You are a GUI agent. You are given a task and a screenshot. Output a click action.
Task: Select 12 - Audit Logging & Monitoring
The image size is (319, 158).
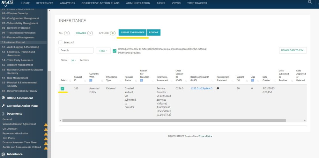click(x=20, y=47)
